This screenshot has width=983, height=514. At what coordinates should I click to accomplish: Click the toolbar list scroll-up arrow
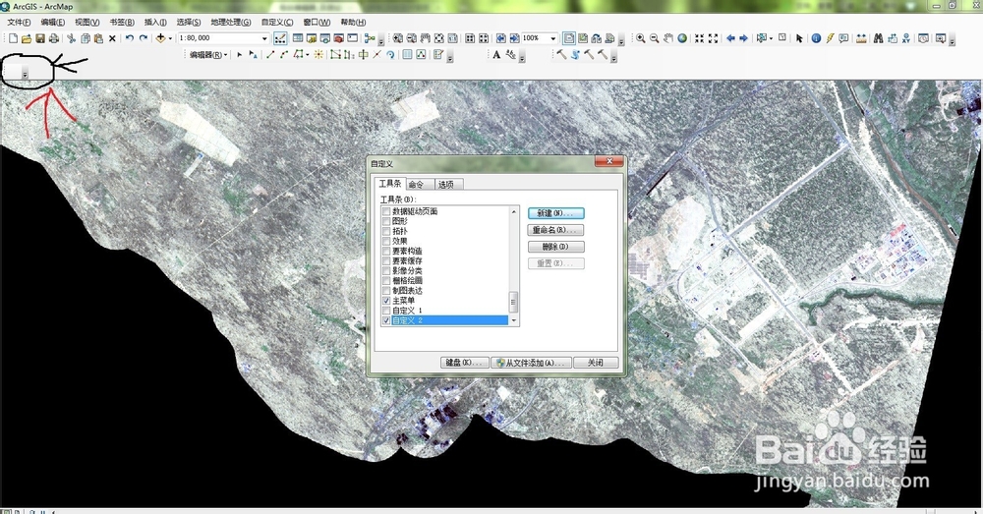514,212
